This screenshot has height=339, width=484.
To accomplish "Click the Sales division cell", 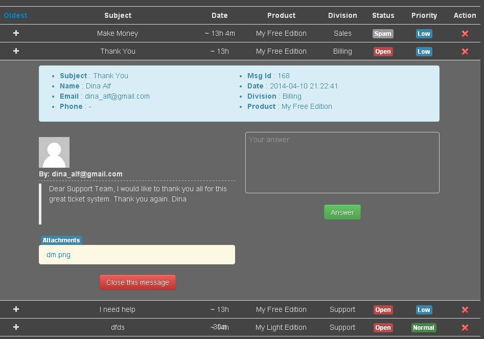I will pyautogui.click(x=342, y=33).
